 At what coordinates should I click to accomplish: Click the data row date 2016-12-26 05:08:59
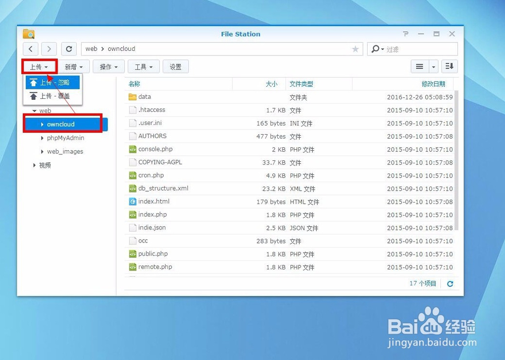420,97
